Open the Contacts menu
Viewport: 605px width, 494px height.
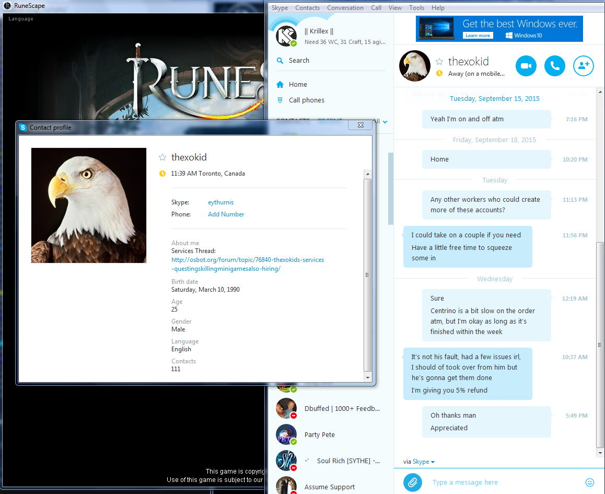coord(308,8)
